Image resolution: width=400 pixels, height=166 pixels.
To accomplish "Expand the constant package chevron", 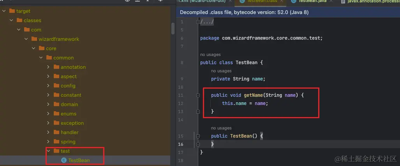I will (48, 95).
